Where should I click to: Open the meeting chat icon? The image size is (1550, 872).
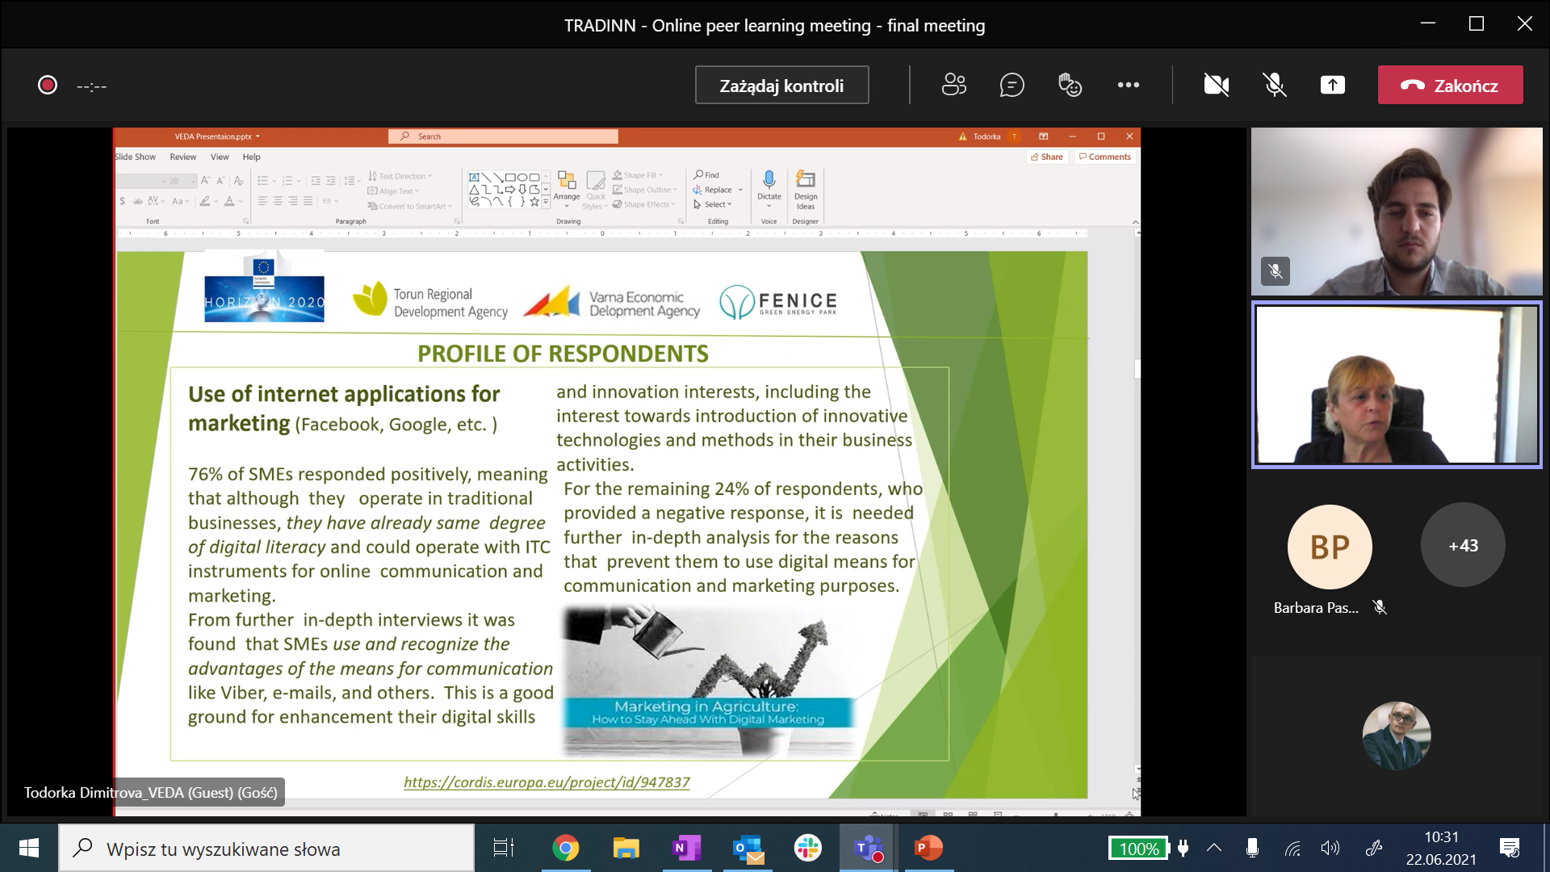(1012, 85)
